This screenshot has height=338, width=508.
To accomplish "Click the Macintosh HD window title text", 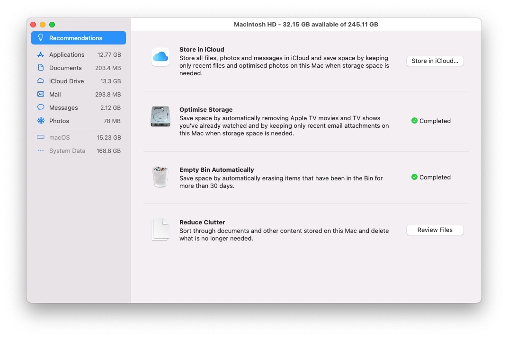I will (x=306, y=25).
